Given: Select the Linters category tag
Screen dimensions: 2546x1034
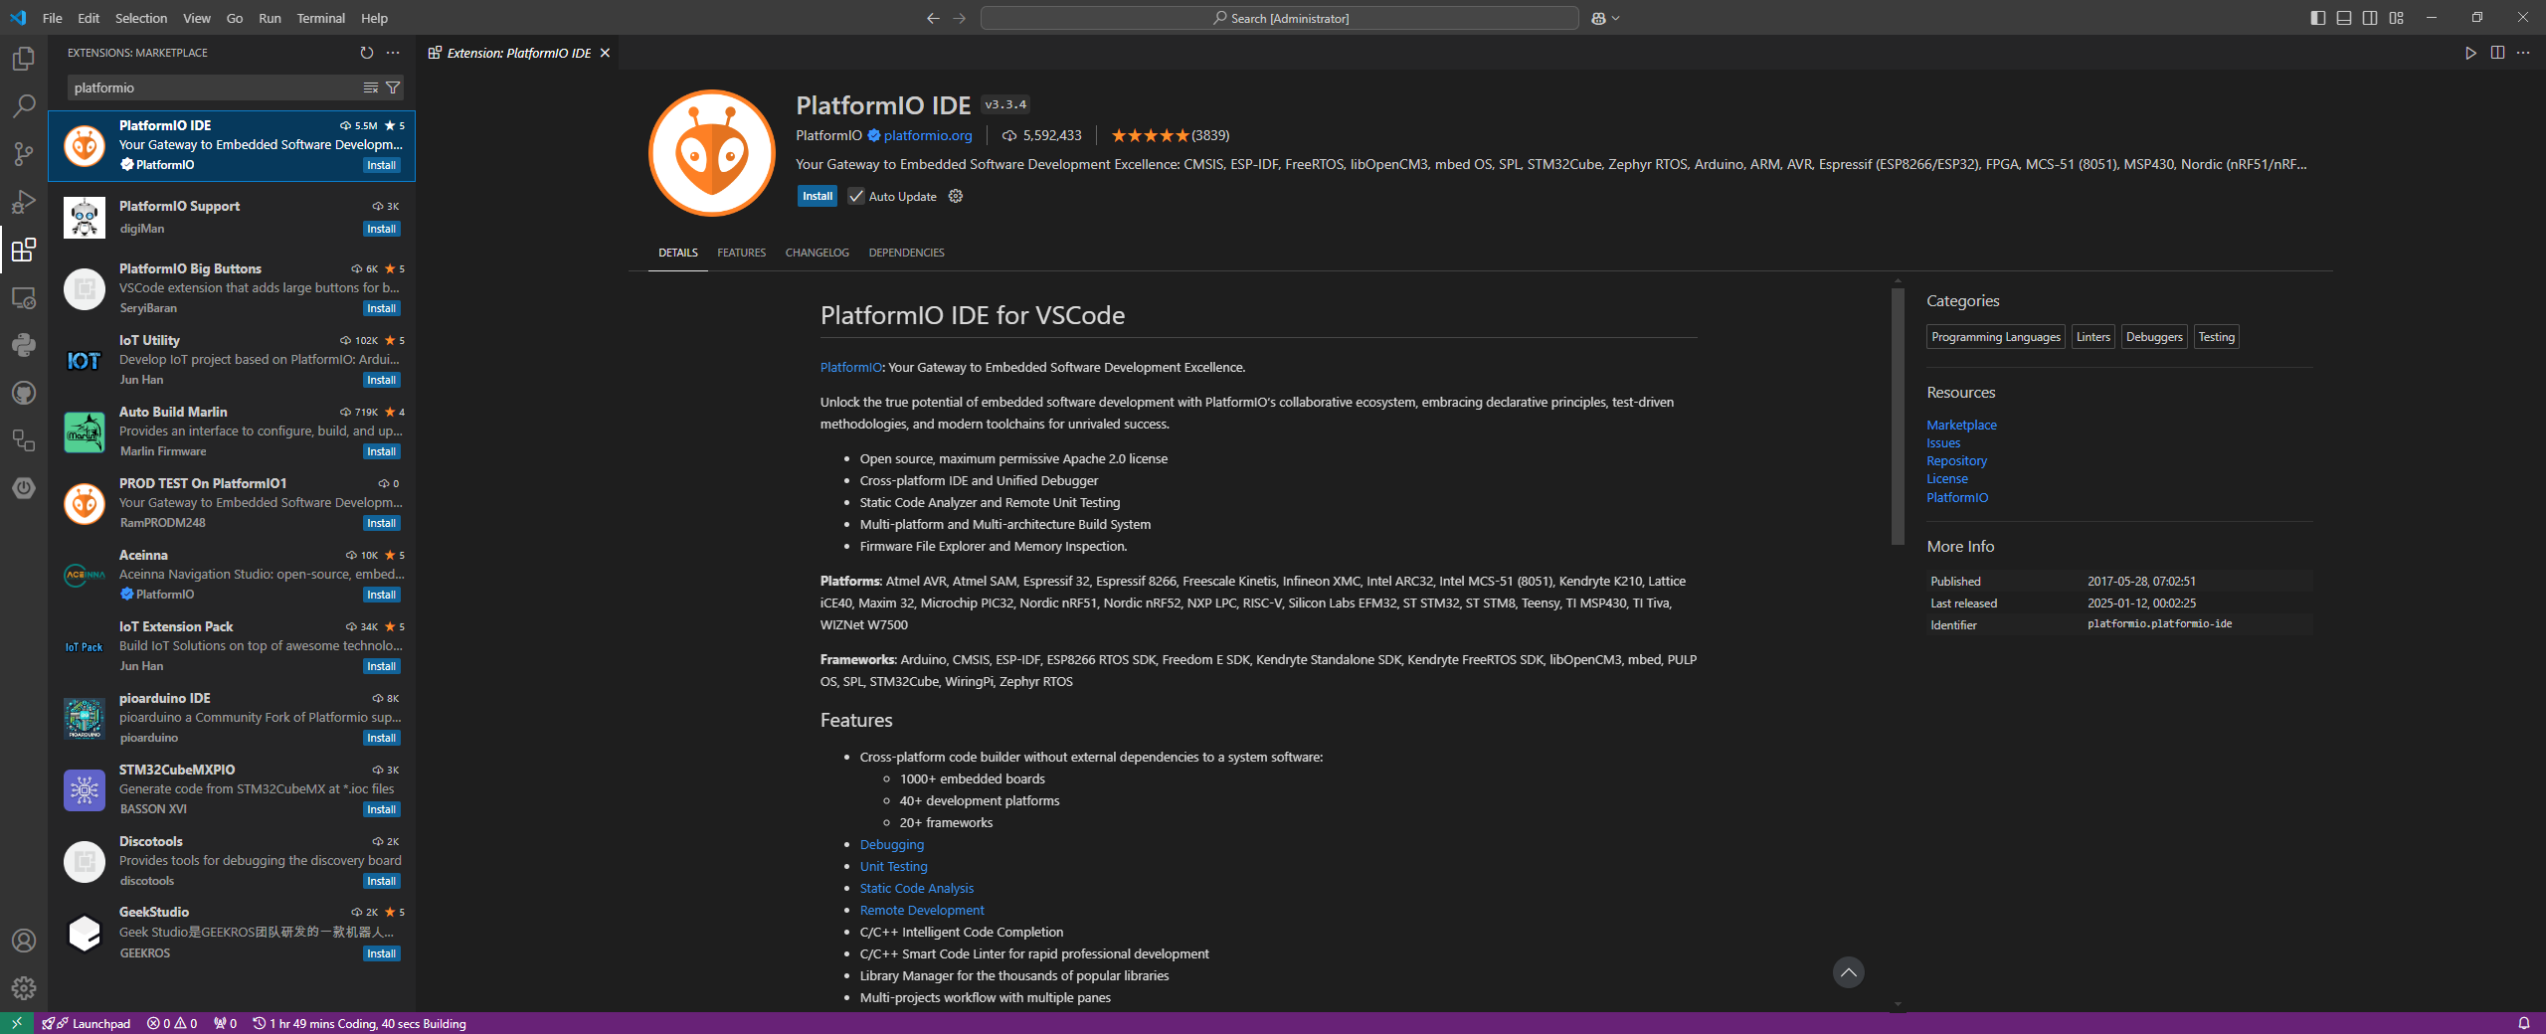Looking at the screenshot, I should click(x=2092, y=337).
